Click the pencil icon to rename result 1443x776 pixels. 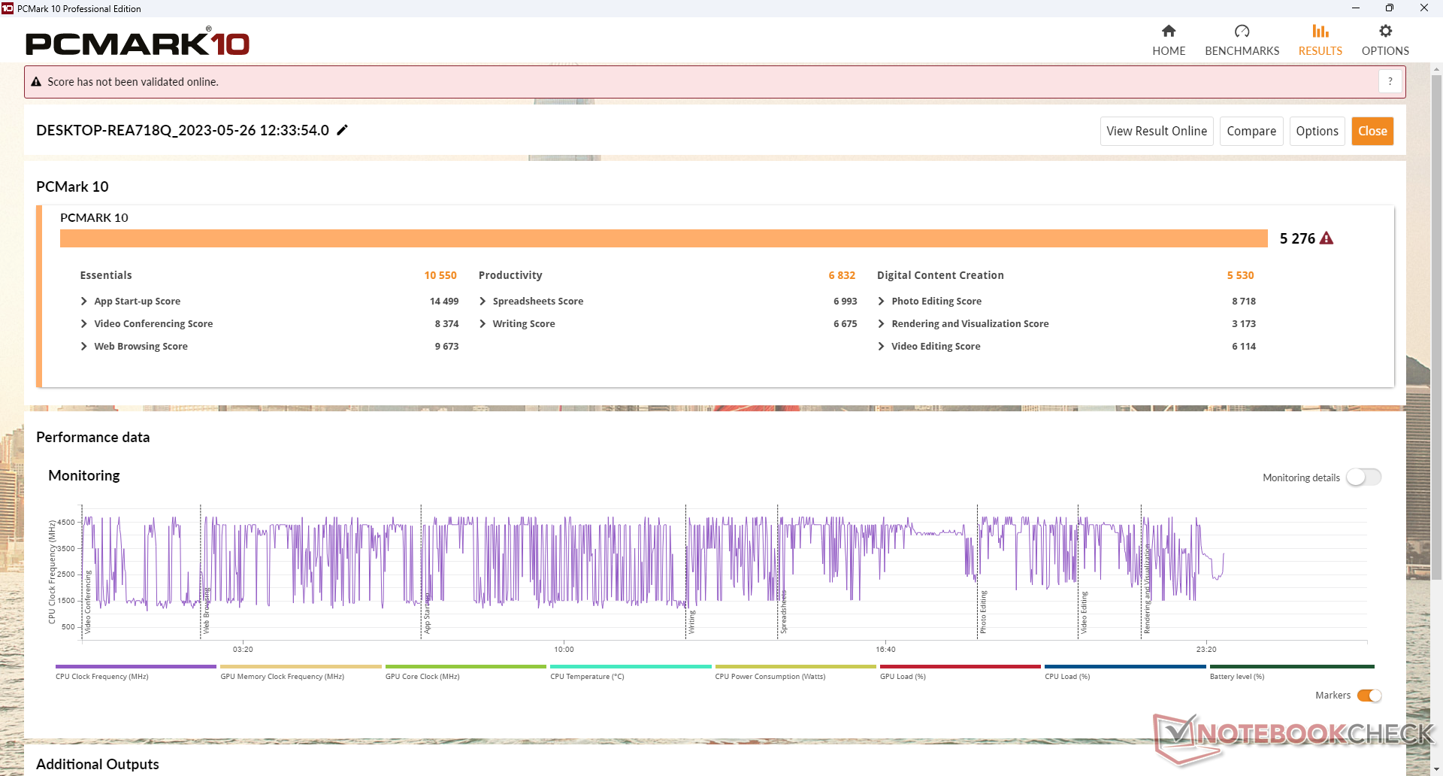pyautogui.click(x=342, y=130)
